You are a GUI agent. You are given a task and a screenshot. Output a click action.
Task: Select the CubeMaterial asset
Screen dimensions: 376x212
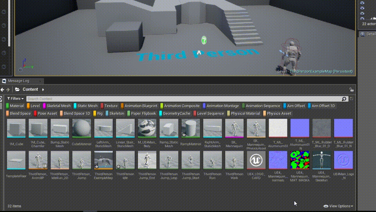pyautogui.click(x=81, y=132)
